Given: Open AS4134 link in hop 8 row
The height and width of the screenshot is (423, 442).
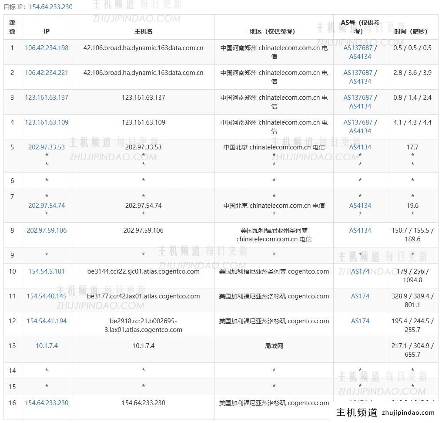Looking at the screenshot, I should click(x=360, y=230).
